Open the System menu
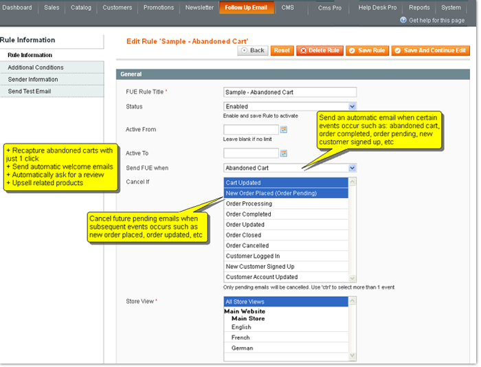This screenshot has height=367, width=481. tap(451, 8)
